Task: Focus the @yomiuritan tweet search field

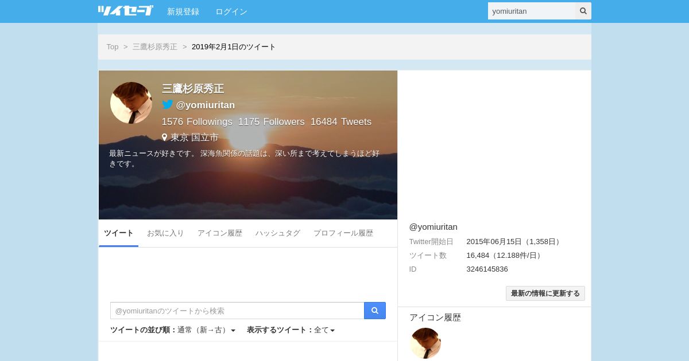Action: [x=237, y=311]
